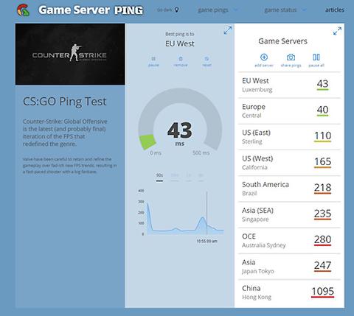Open the Game Server PING home title

tap(91, 10)
